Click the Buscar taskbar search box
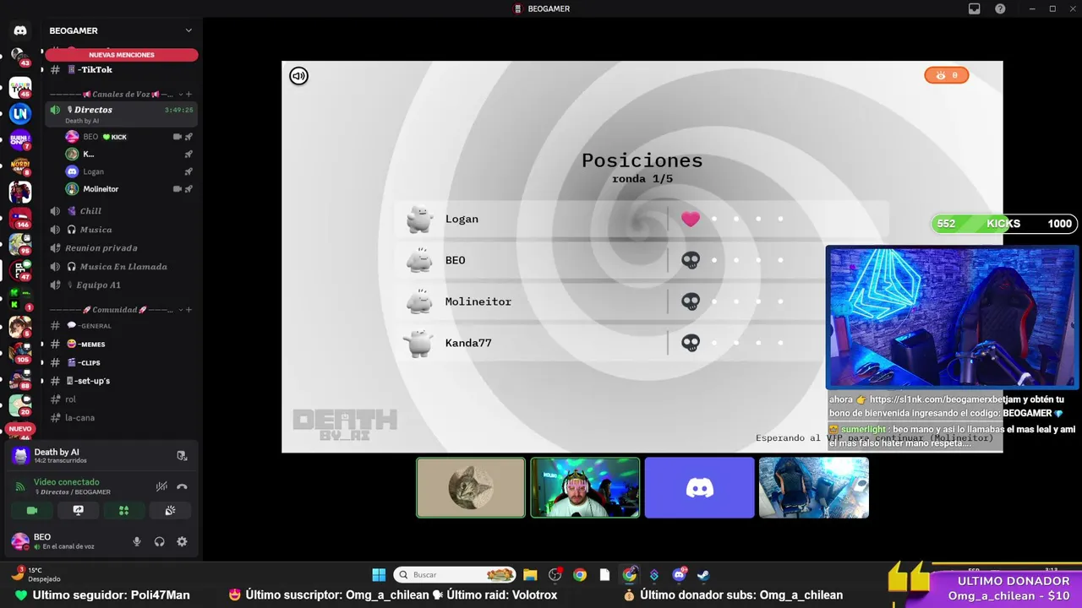1082x608 pixels. click(x=455, y=575)
